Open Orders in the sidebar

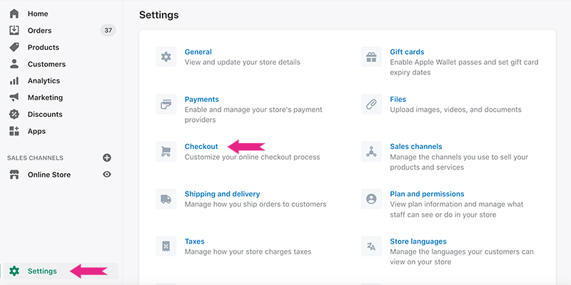tap(39, 31)
